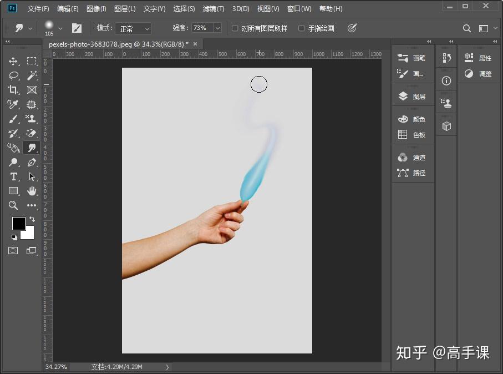The image size is (503, 374).
Task: Select the Type tool
Action: pyautogui.click(x=13, y=176)
